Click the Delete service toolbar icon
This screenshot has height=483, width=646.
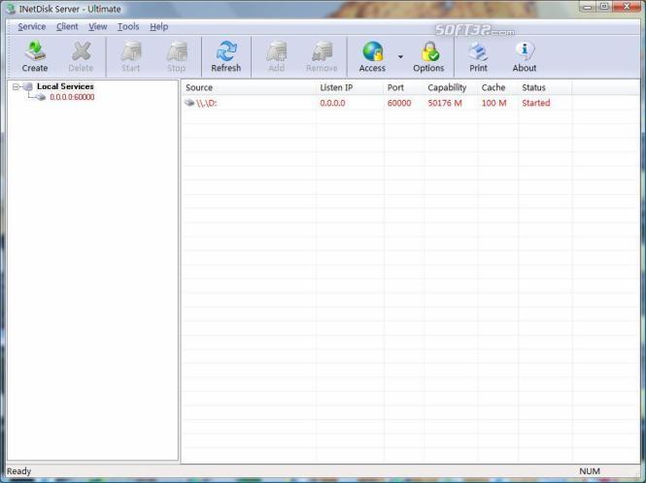click(81, 57)
